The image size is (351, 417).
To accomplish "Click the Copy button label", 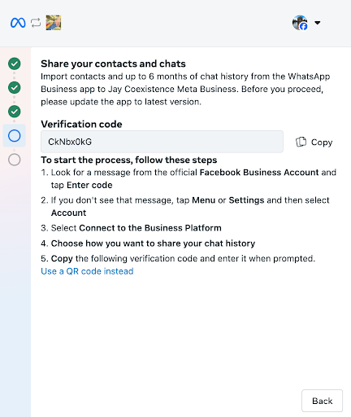I will [322, 143].
